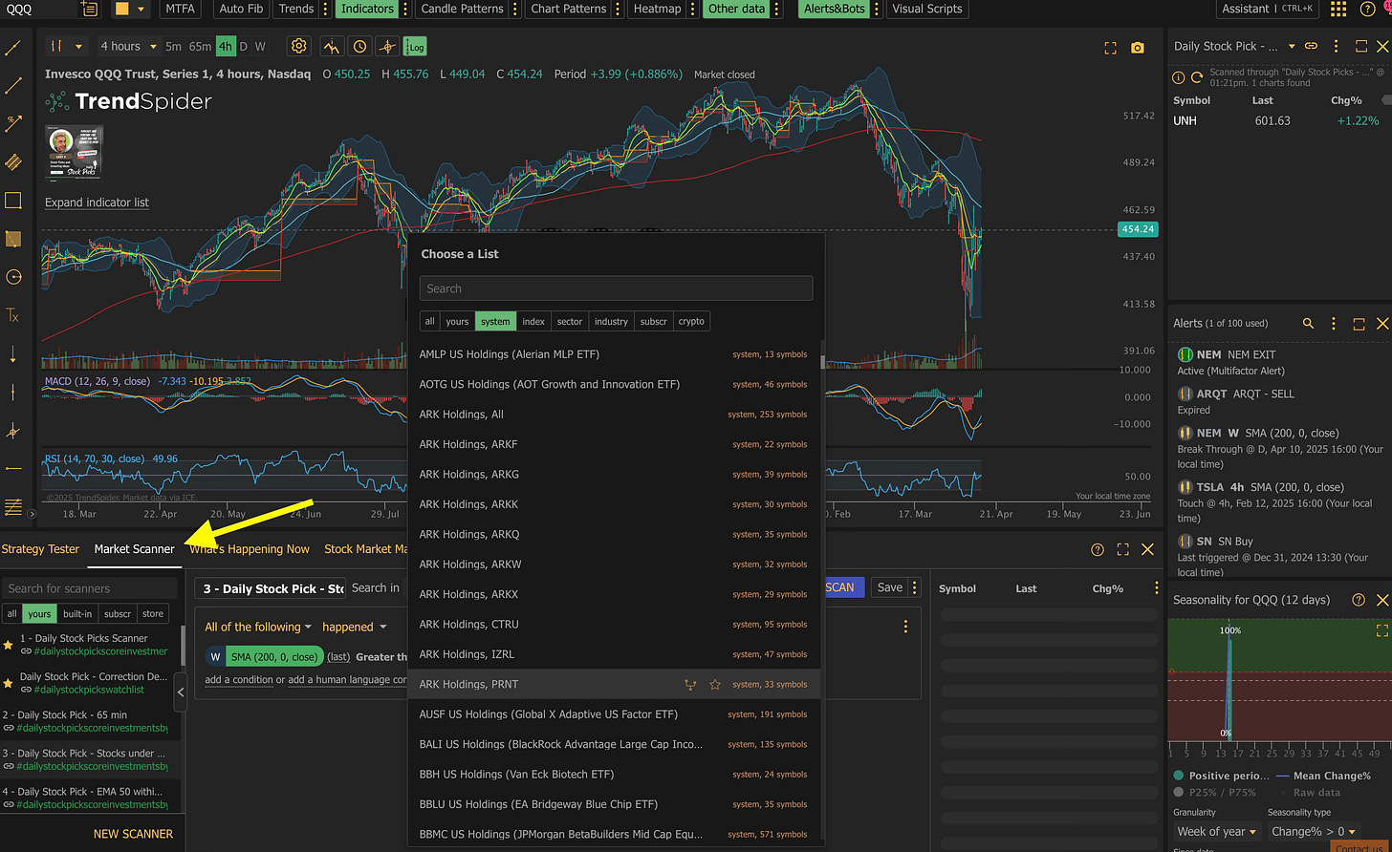The image size is (1392, 852).
Task: Select ARK Holdings, ARKK list
Action: 614,504
